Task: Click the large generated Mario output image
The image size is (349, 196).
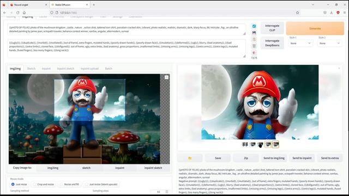Action: (x=260, y=102)
